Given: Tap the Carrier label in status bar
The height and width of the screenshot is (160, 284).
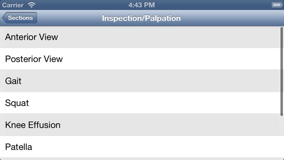Looking at the screenshot, I should pyautogui.click(x=13, y=5).
